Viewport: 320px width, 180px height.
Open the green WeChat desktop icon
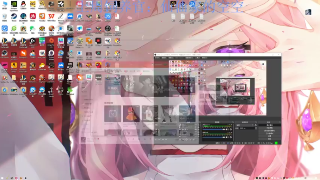(33, 30)
